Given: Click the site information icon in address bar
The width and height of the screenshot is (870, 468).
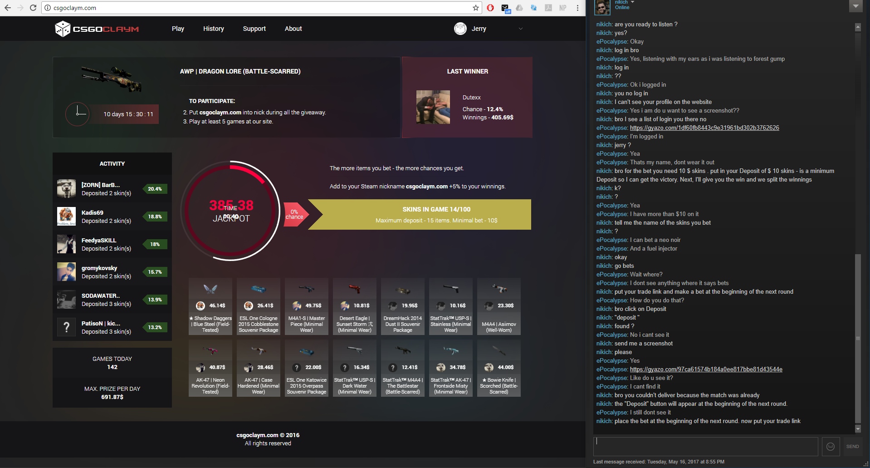Looking at the screenshot, I should [48, 8].
